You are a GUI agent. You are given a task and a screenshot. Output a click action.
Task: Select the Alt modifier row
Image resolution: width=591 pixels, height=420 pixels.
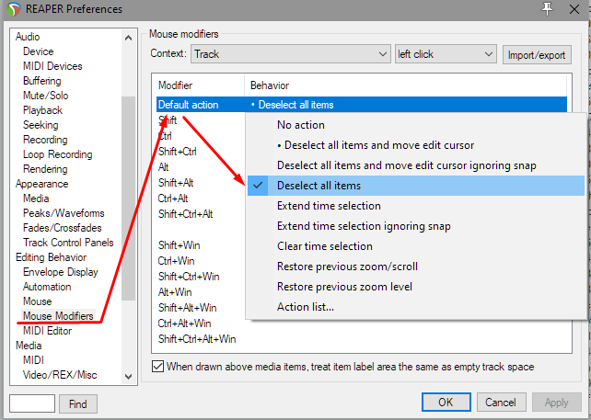click(164, 167)
